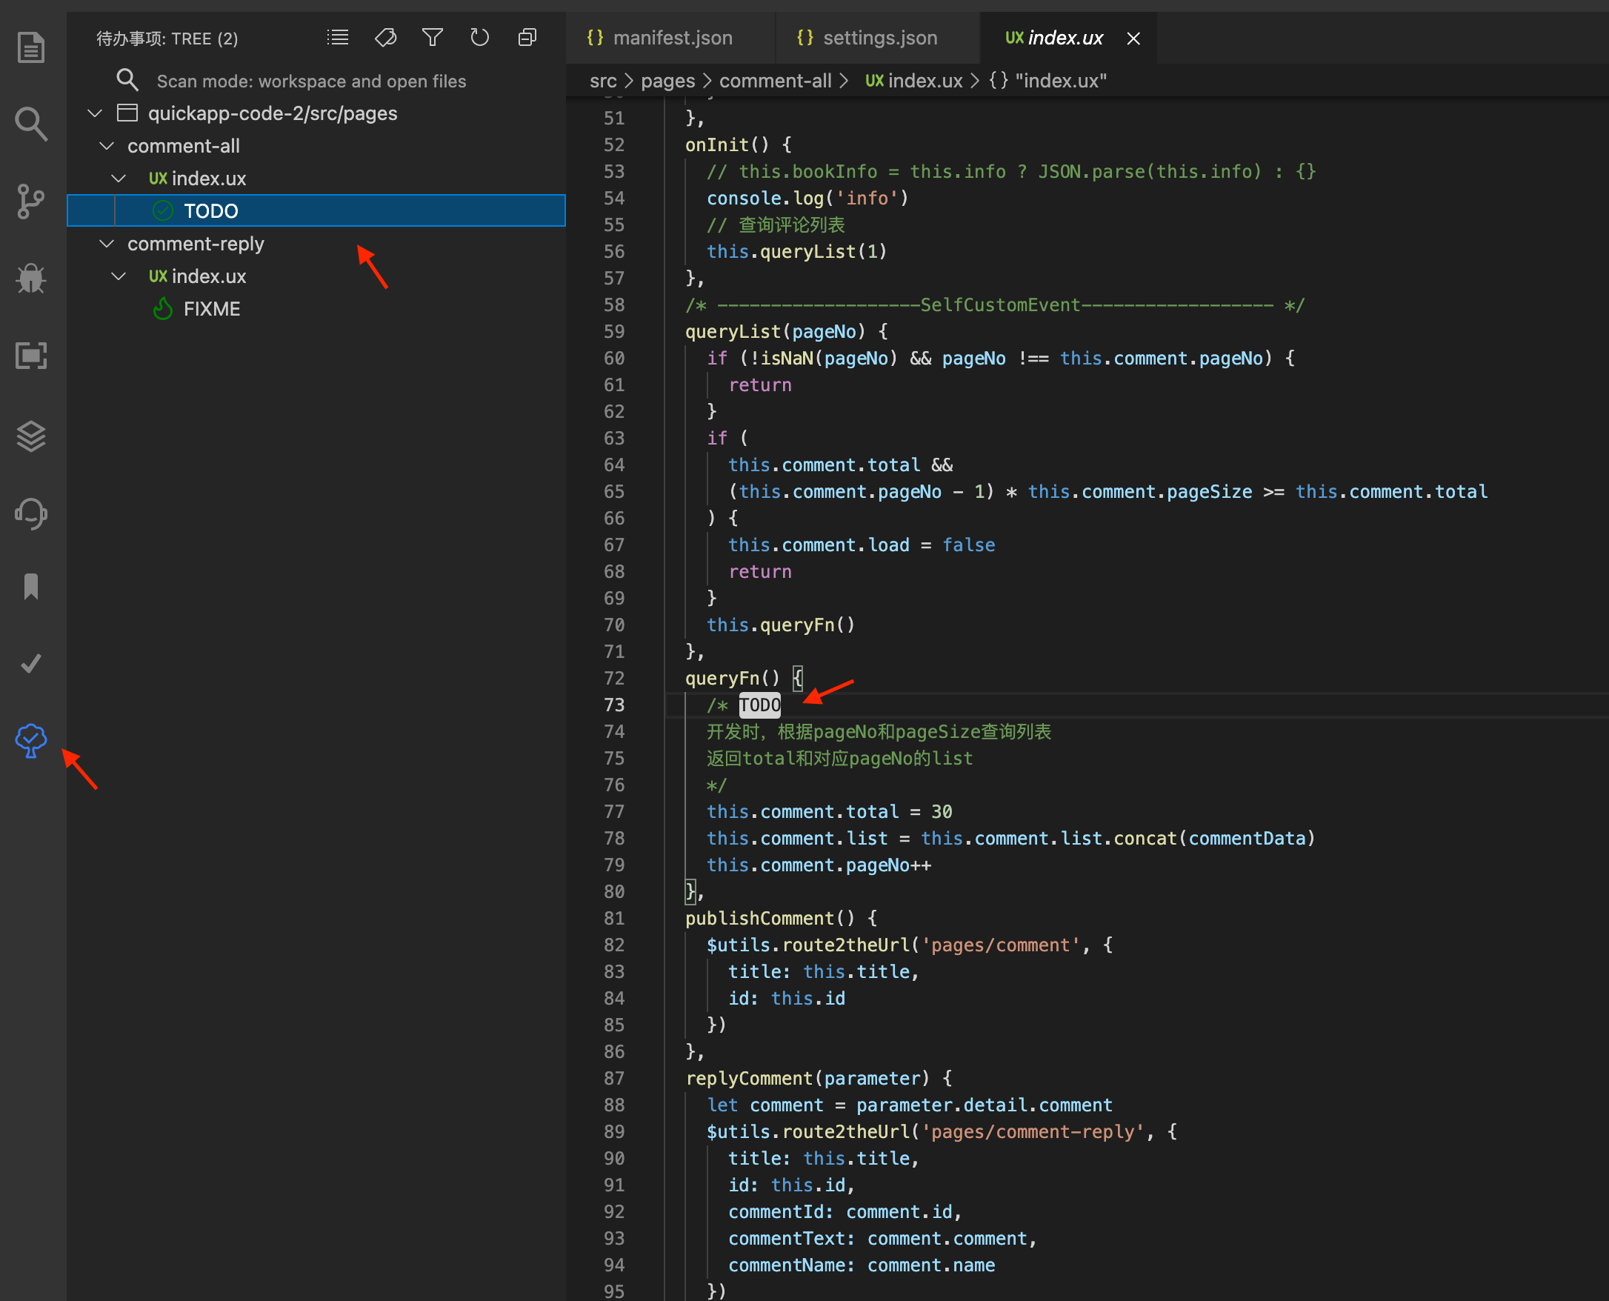The height and width of the screenshot is (1301, 1609).
Task: Open the Search view in activity bar
Action: tap(30, 124)
